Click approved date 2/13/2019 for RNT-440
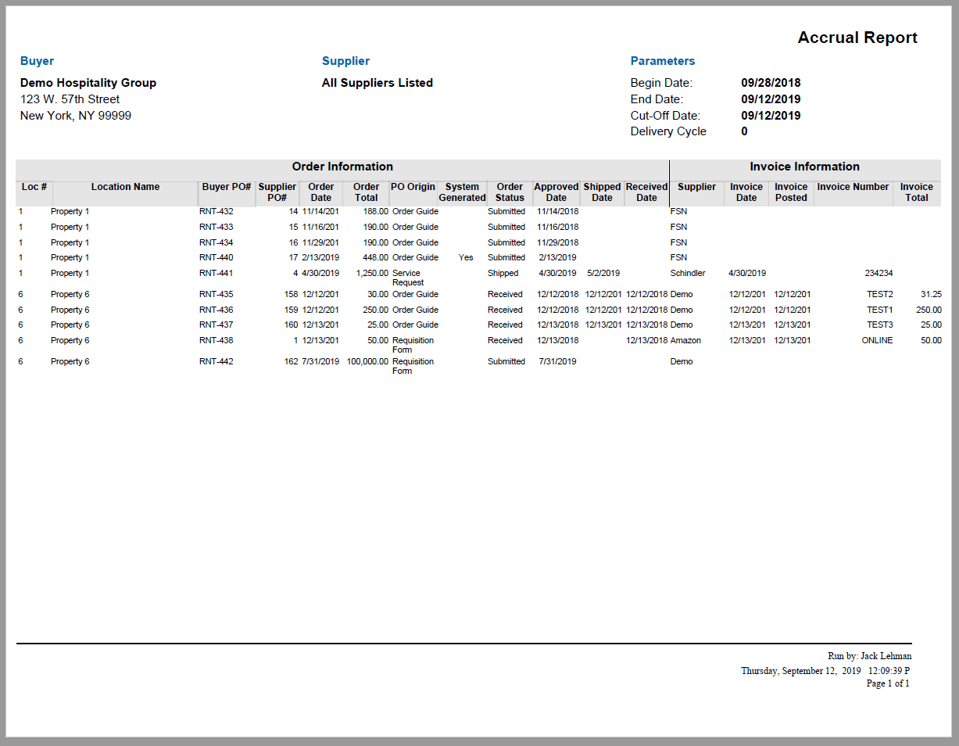The width and height of the screenshot is (959, 746). pos(556,257)
